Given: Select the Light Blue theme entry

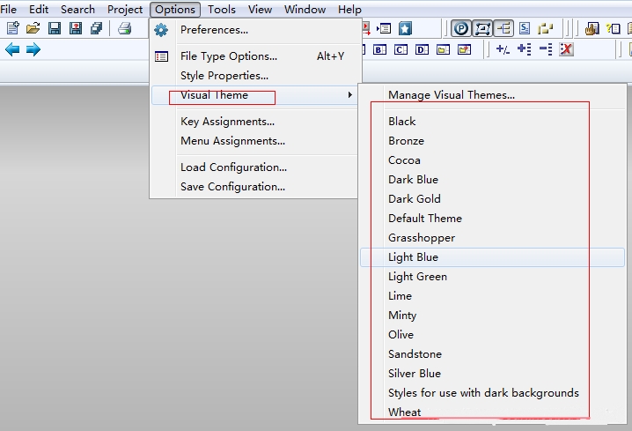Looking at the screenshot, I should [413, 257].
